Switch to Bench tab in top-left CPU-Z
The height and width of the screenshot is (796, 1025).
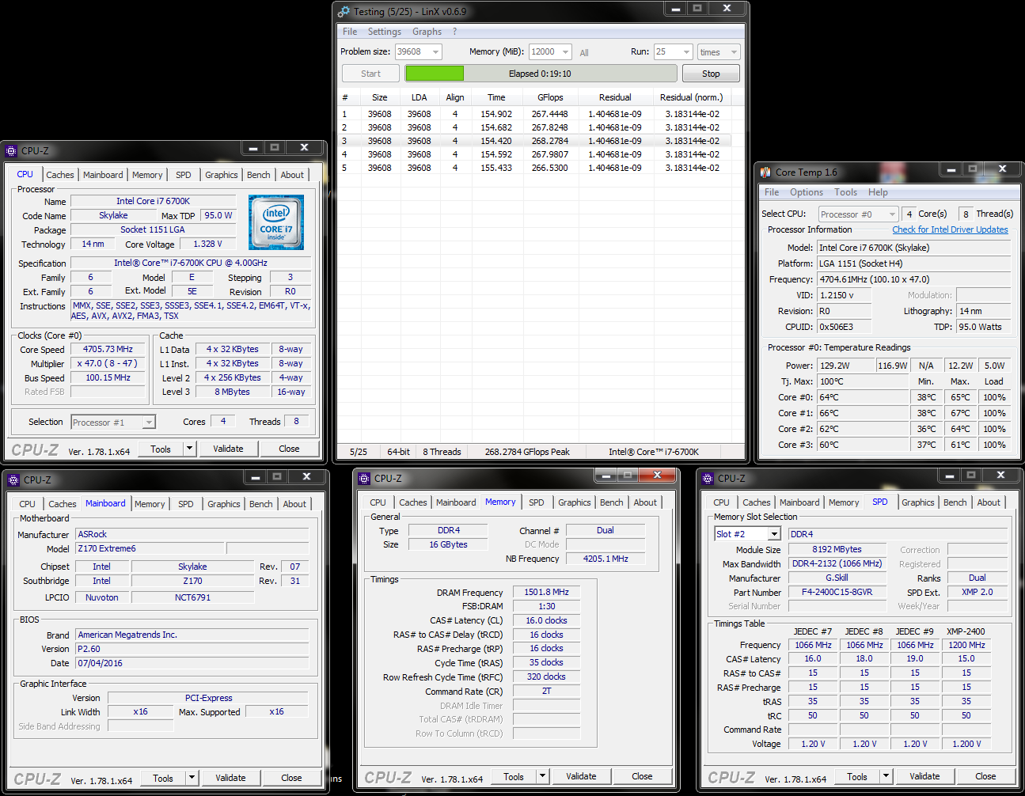[x=259, y=175]
